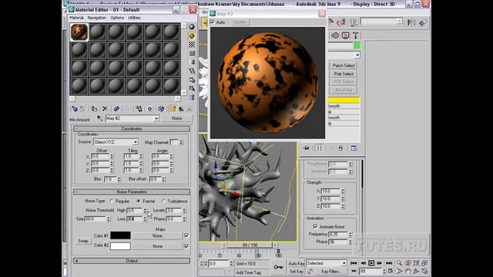493x277 pixels.
Task: Open the Selected key filter dropdown
Action: [x=344, y=263]
